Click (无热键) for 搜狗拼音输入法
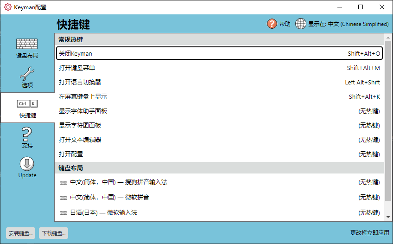 coord(369,182)
